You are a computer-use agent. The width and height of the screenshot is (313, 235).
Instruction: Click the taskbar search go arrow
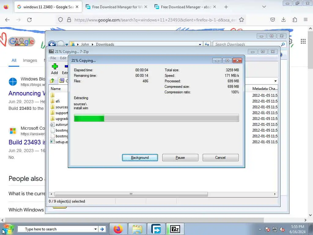click(102, 229)
